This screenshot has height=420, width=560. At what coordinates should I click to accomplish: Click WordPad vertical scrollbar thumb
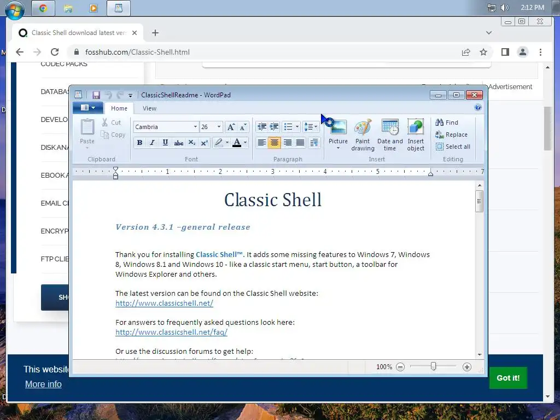[x=479, y=201]
